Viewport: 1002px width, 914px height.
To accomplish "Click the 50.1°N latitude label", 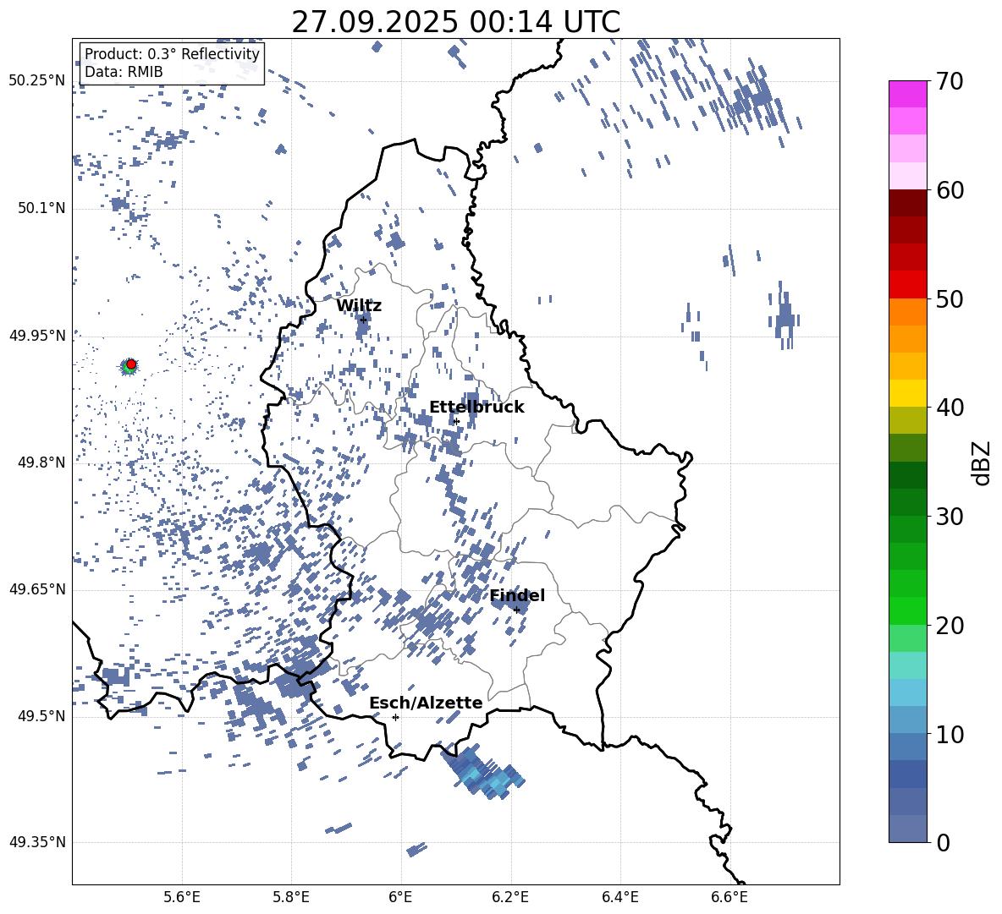I will pos(42,208).
